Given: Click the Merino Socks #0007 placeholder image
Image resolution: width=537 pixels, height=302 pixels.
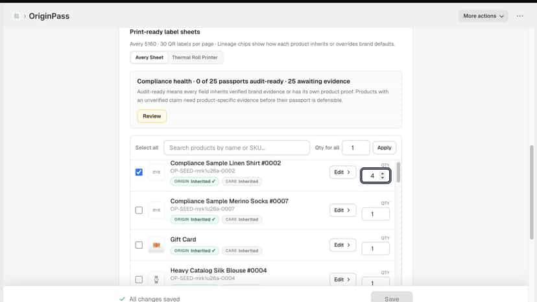Looking at the screenshot, I should [x=156, y=210].
